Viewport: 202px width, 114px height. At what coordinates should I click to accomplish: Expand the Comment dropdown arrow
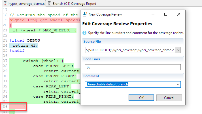[x=178, y=84]
